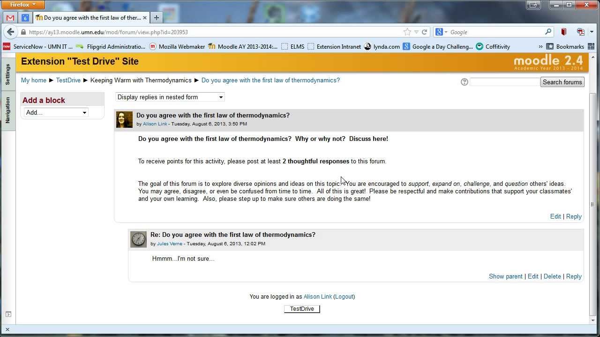Screen dimensions: 600x337
Task: Click the Google search box
Action: tap(496, 32)
